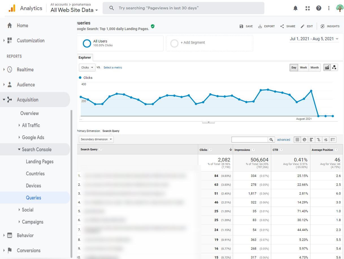Open Queries report in sidebar
The width and height of the screenshot is (344, 259).
[33, 198]
